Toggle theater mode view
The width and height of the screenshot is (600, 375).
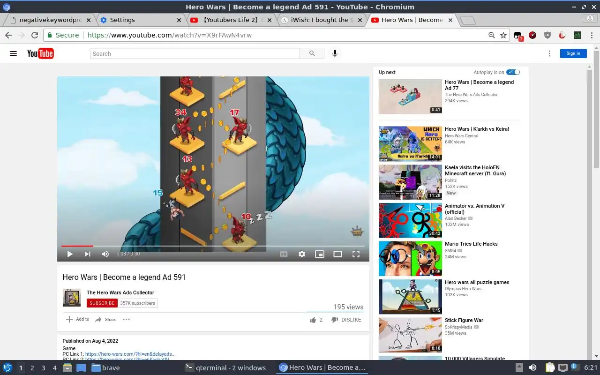337,254
